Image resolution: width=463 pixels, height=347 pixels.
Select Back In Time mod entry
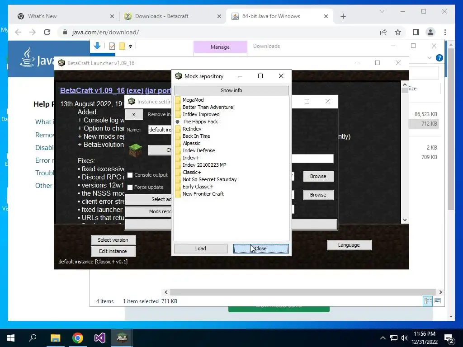[x=196, y=136]
